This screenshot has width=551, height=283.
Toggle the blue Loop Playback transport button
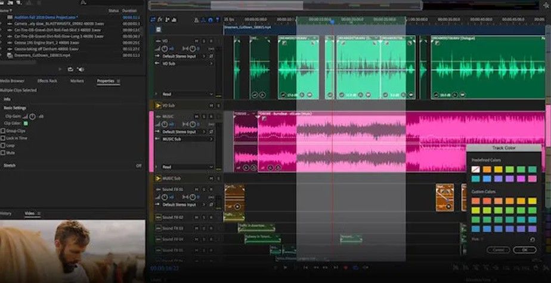(x=355, y=268)
